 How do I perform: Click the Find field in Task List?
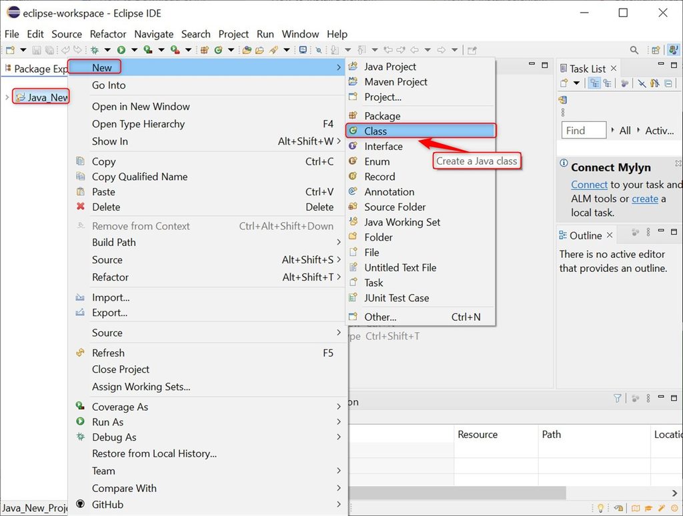point(584,130)
